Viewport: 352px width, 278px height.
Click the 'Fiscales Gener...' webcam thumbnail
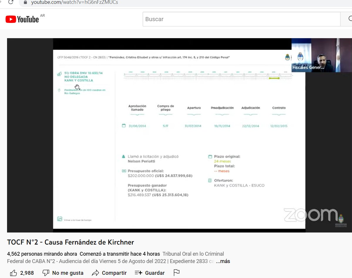coord(321,55)
